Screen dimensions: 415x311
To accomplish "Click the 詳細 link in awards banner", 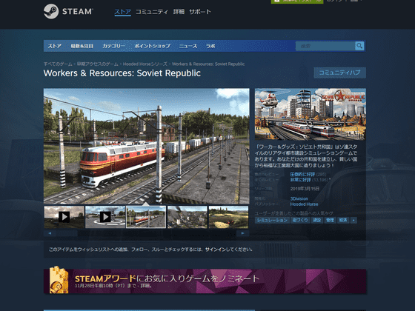I will coord(145,286).
